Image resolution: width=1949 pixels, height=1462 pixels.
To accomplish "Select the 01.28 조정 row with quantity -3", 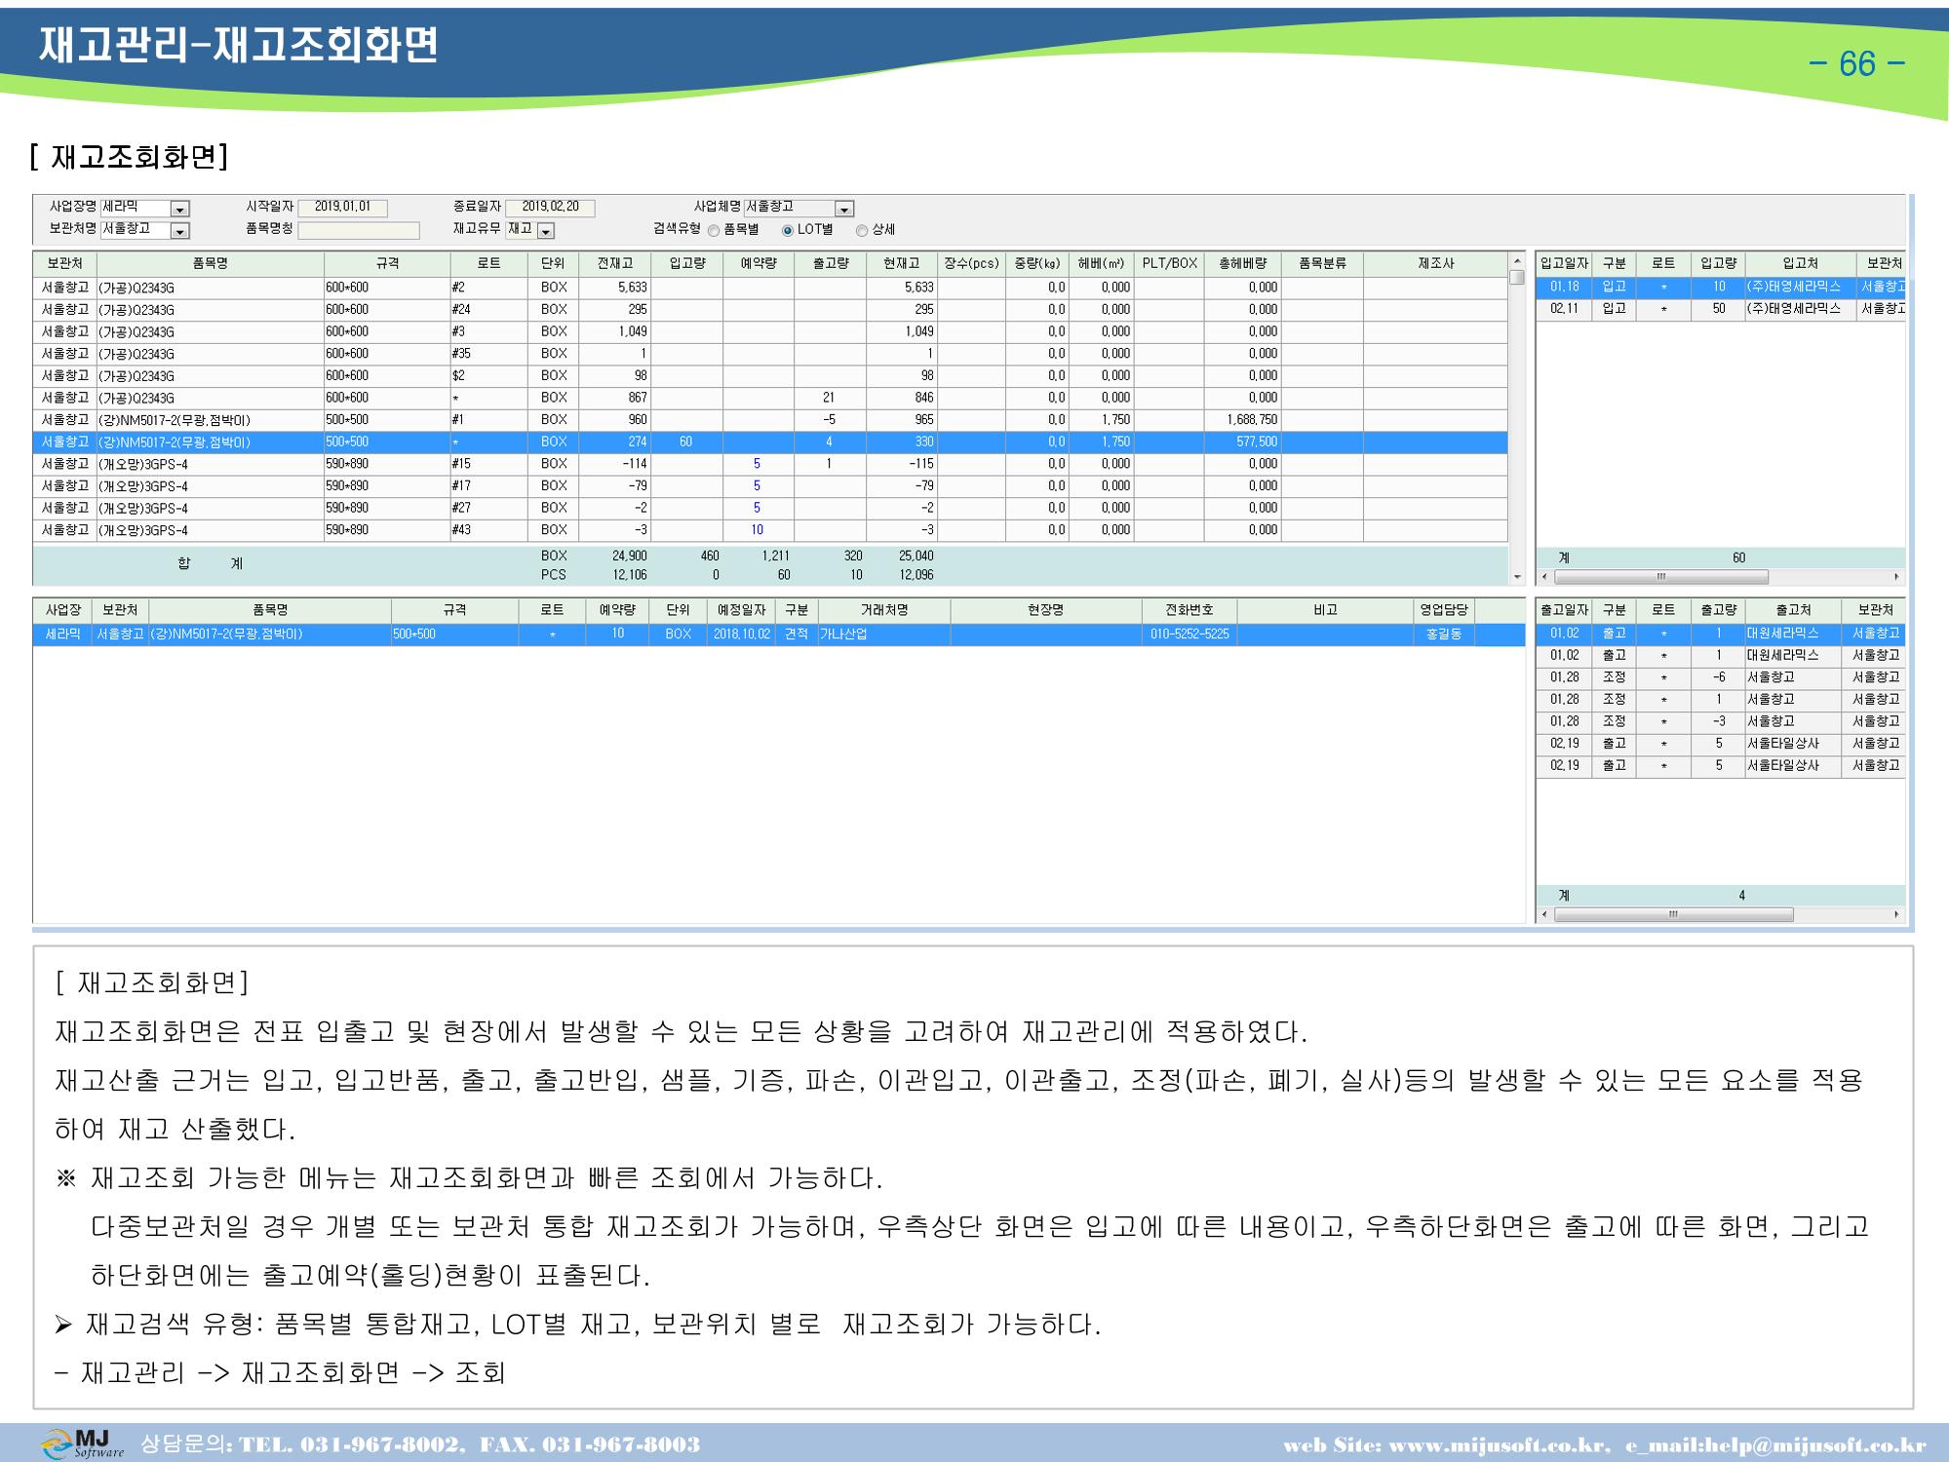I will [1721, 722].
